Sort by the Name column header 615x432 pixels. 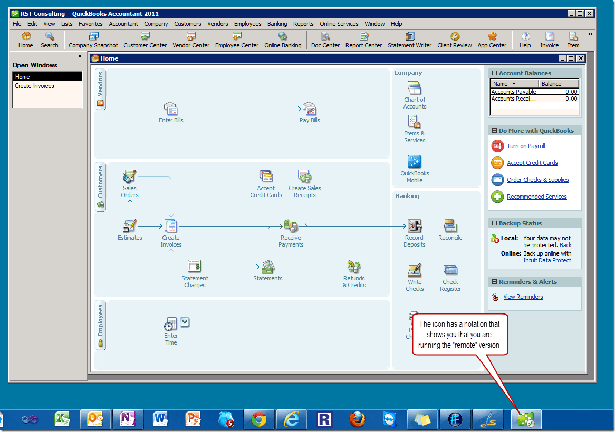[514, 83]
